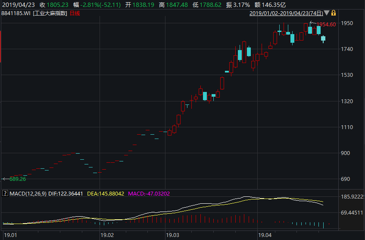This screenshot has height=240, width=365.
Task: Open the MACD help question mark icon
Action: point(5,194)
